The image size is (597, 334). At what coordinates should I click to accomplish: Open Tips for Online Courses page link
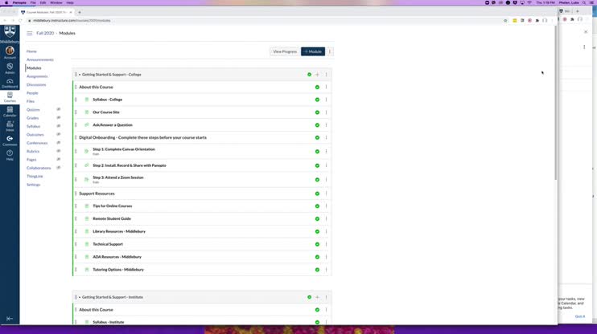click(x=113, y=206)
